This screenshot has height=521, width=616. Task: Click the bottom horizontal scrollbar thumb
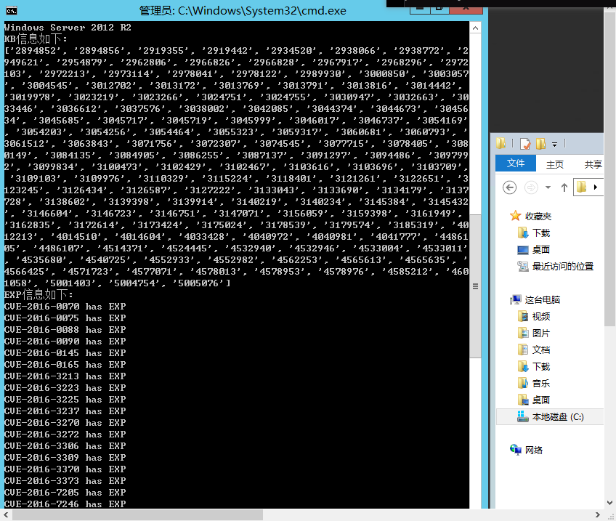tap(137, 514)
